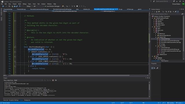Screen dimensions: 185x104
Task: Switch to the NormalizeCaseInsensitiveString.cpp editor tab
Action: (39, 9)
